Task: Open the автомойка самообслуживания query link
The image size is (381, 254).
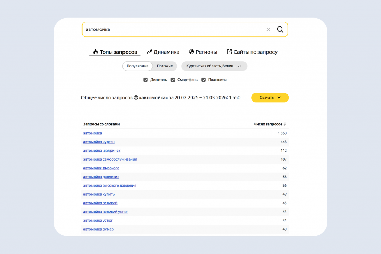Action: tap(110, 159)
